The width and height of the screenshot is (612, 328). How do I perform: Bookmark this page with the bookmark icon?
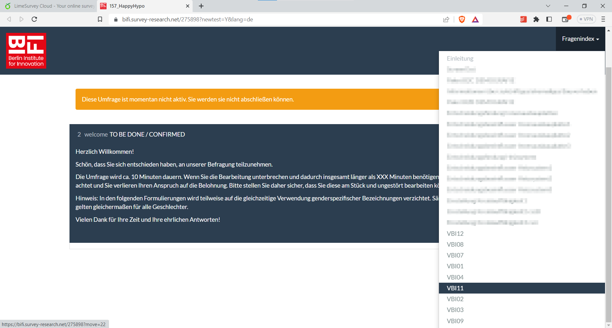pos(100,19)
